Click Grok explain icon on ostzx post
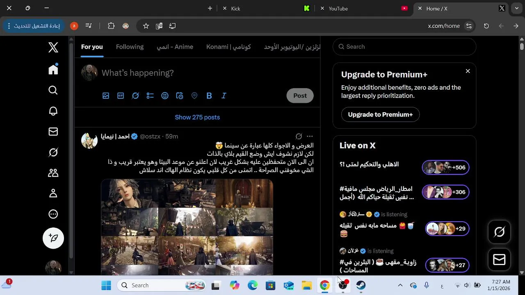 coord(299,136)
